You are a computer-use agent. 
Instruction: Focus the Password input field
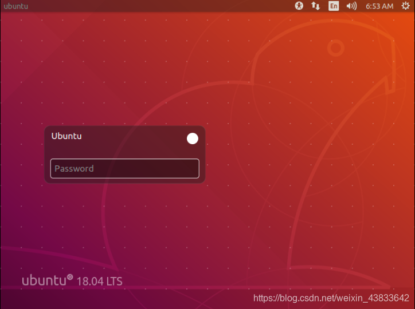click(124, 168)
